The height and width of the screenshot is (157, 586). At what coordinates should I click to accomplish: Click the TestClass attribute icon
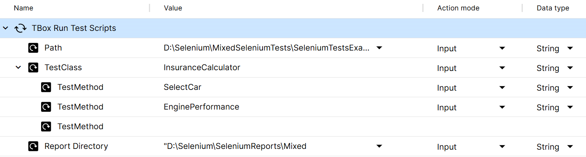33,68
